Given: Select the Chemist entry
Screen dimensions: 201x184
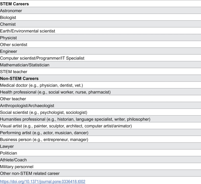Looking at the screenshot, I should (x=101, y=24).
